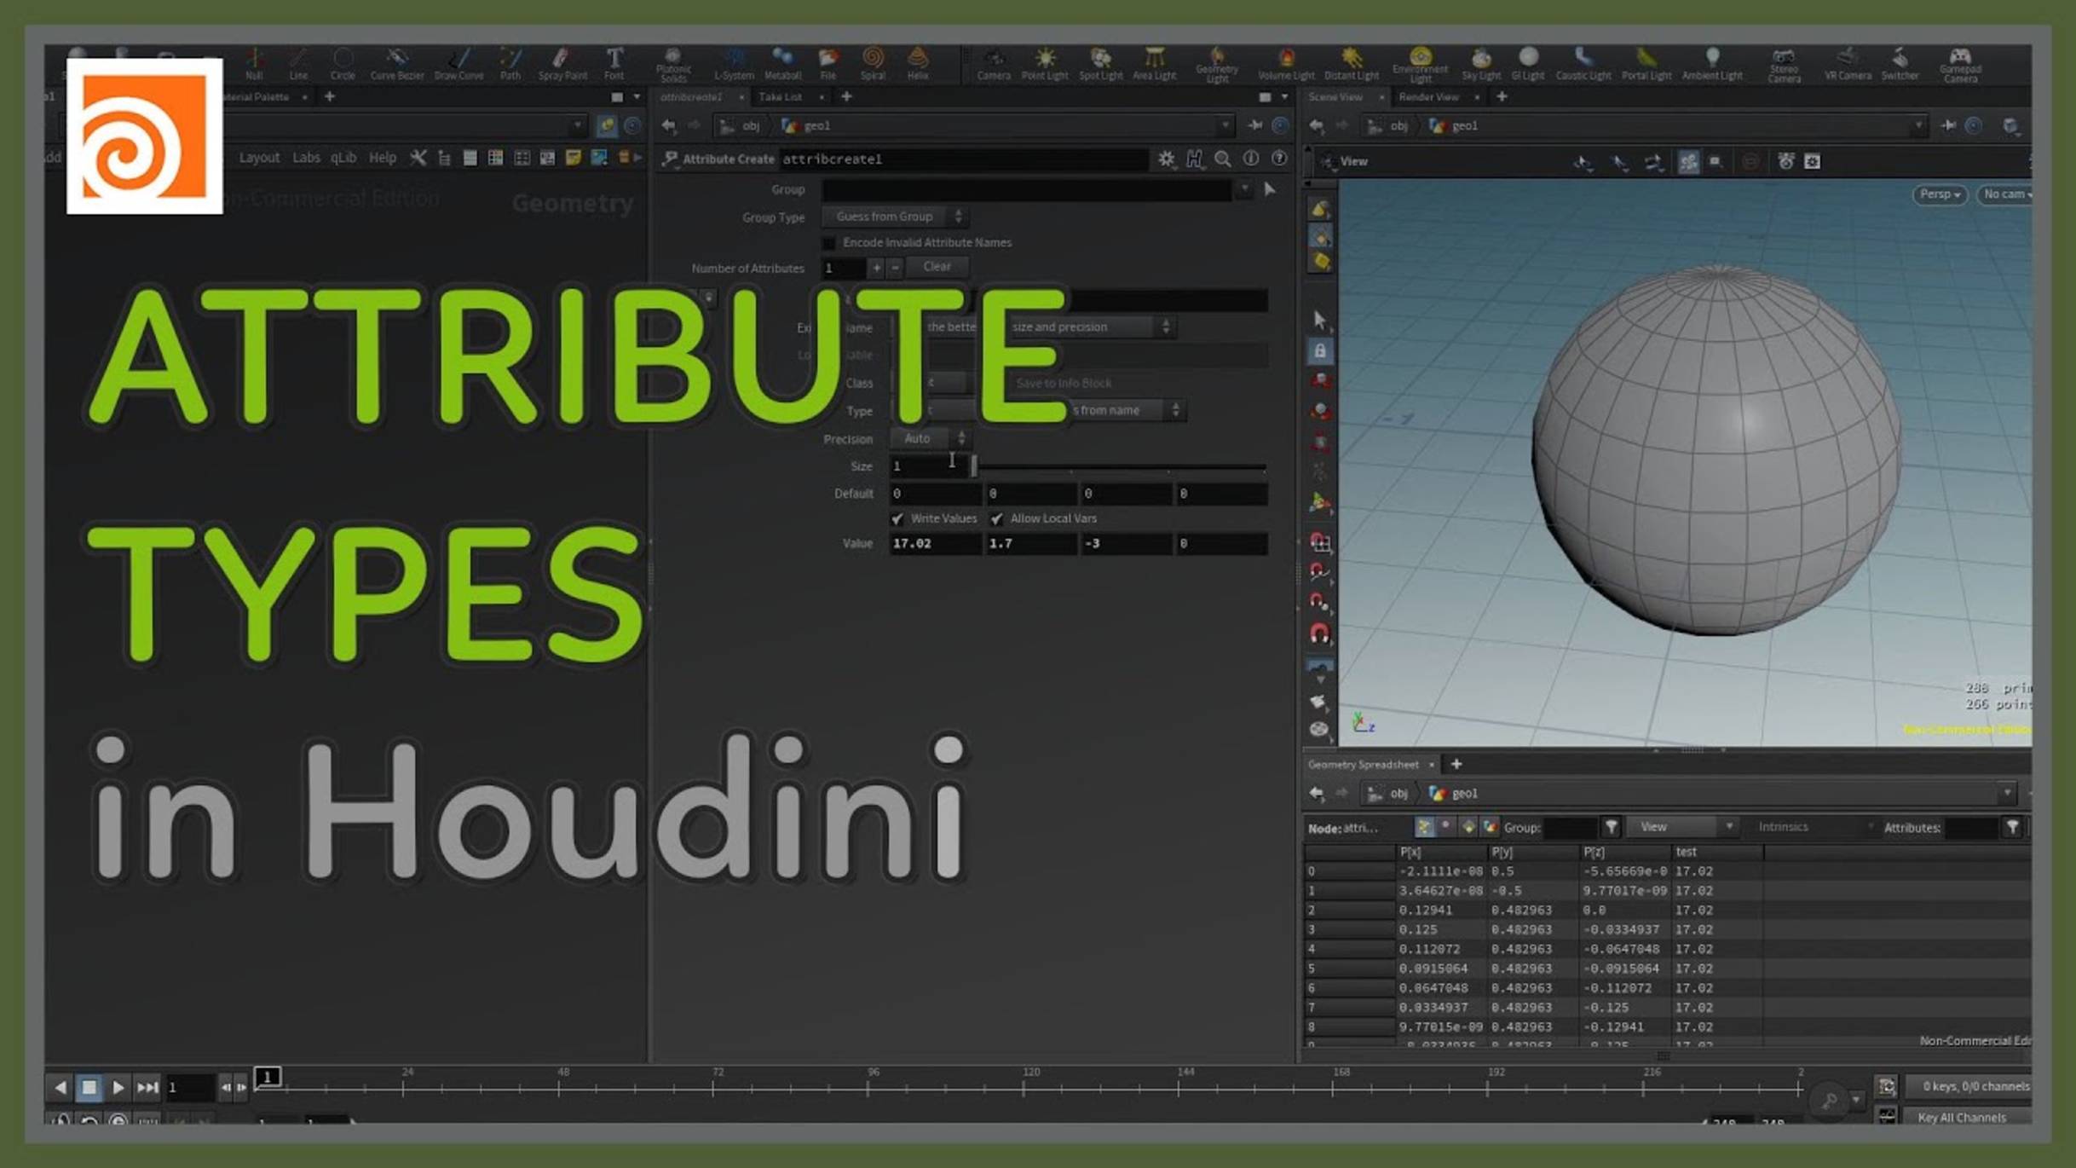
Task: Open the Group Type dropdown
Action: 958,217
